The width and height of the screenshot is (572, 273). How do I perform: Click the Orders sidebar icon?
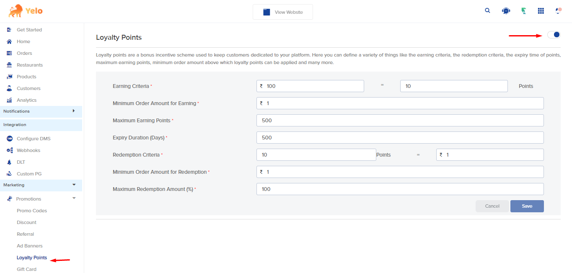(x=9, y=53)
